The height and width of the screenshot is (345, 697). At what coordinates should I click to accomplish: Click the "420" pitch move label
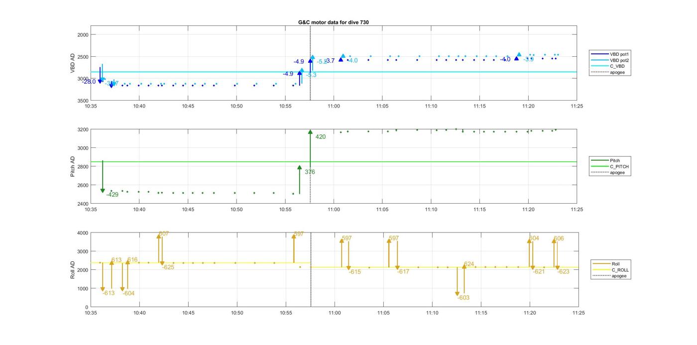(x=321, y=137)
